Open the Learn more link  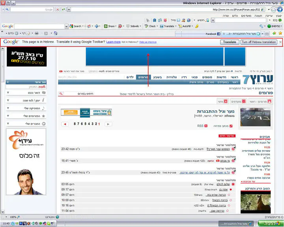click(x=114, y=42)
